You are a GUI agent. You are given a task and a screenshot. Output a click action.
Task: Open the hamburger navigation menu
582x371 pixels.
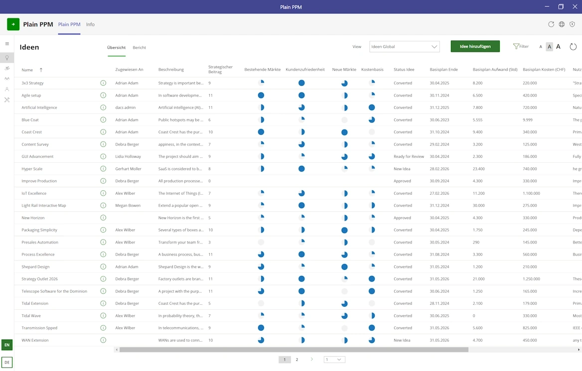point(7,44)
